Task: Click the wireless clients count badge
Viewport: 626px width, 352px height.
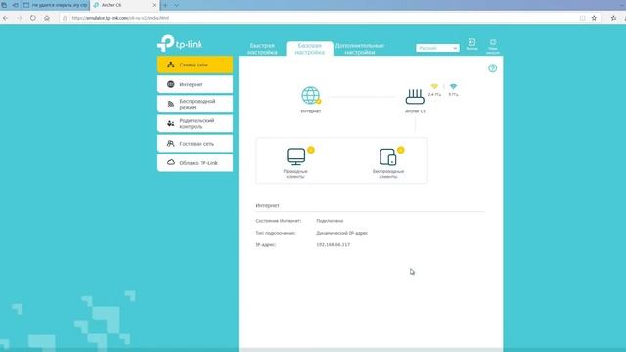Action: (400, 150)
